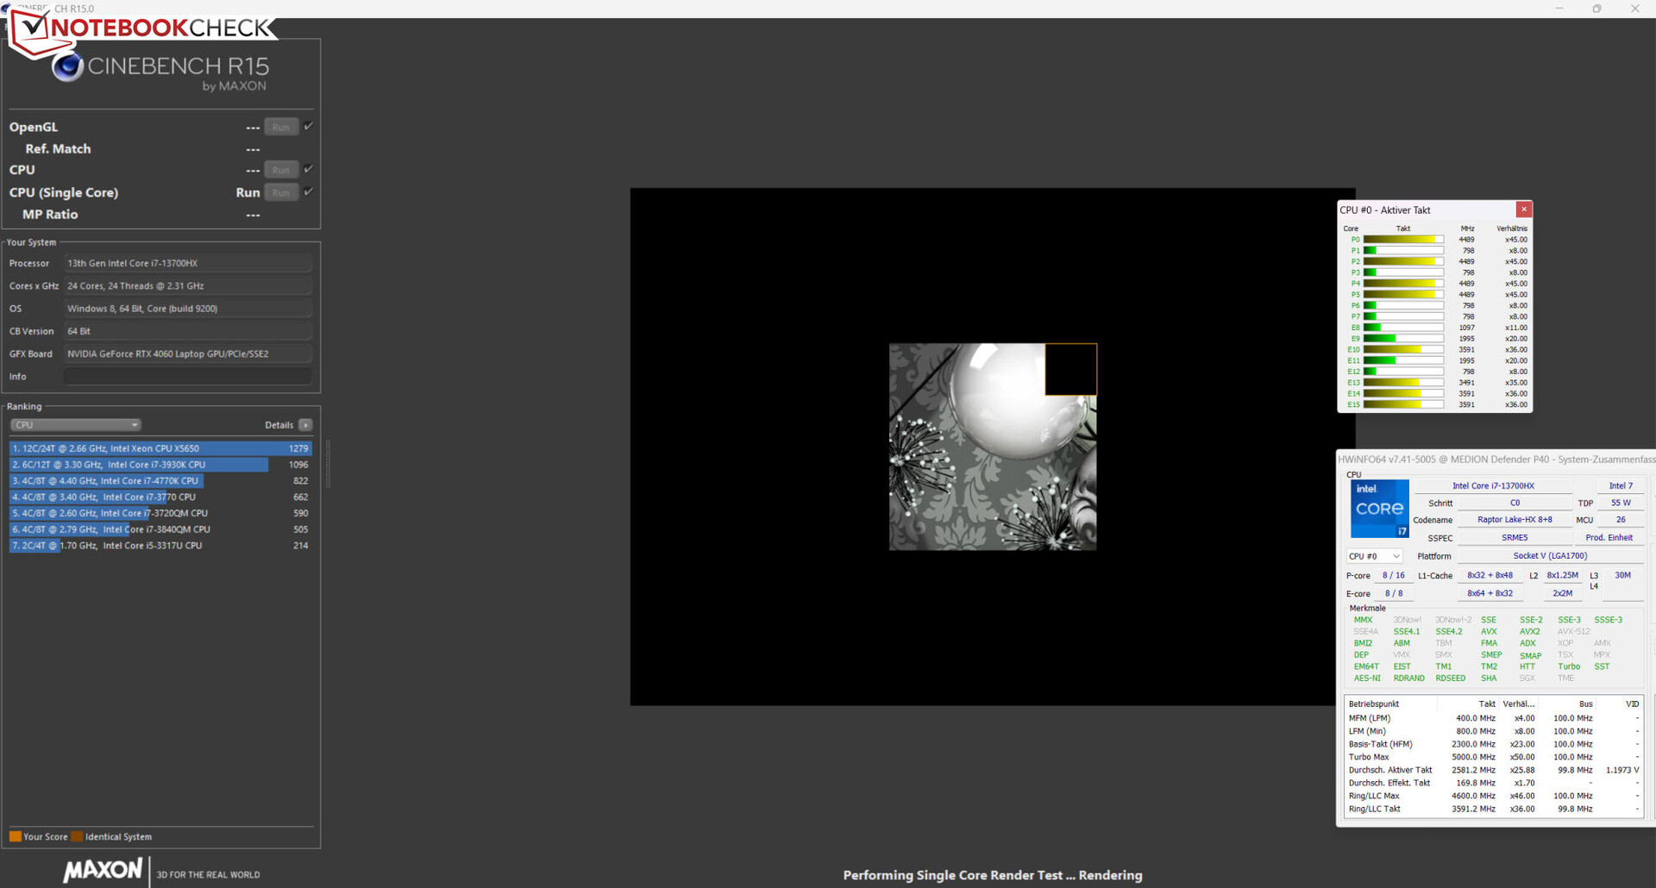This screenshot has height=888, width=1656.
Task: Open the CPU #0 selector dropdown
Action: coord(1374,556)
